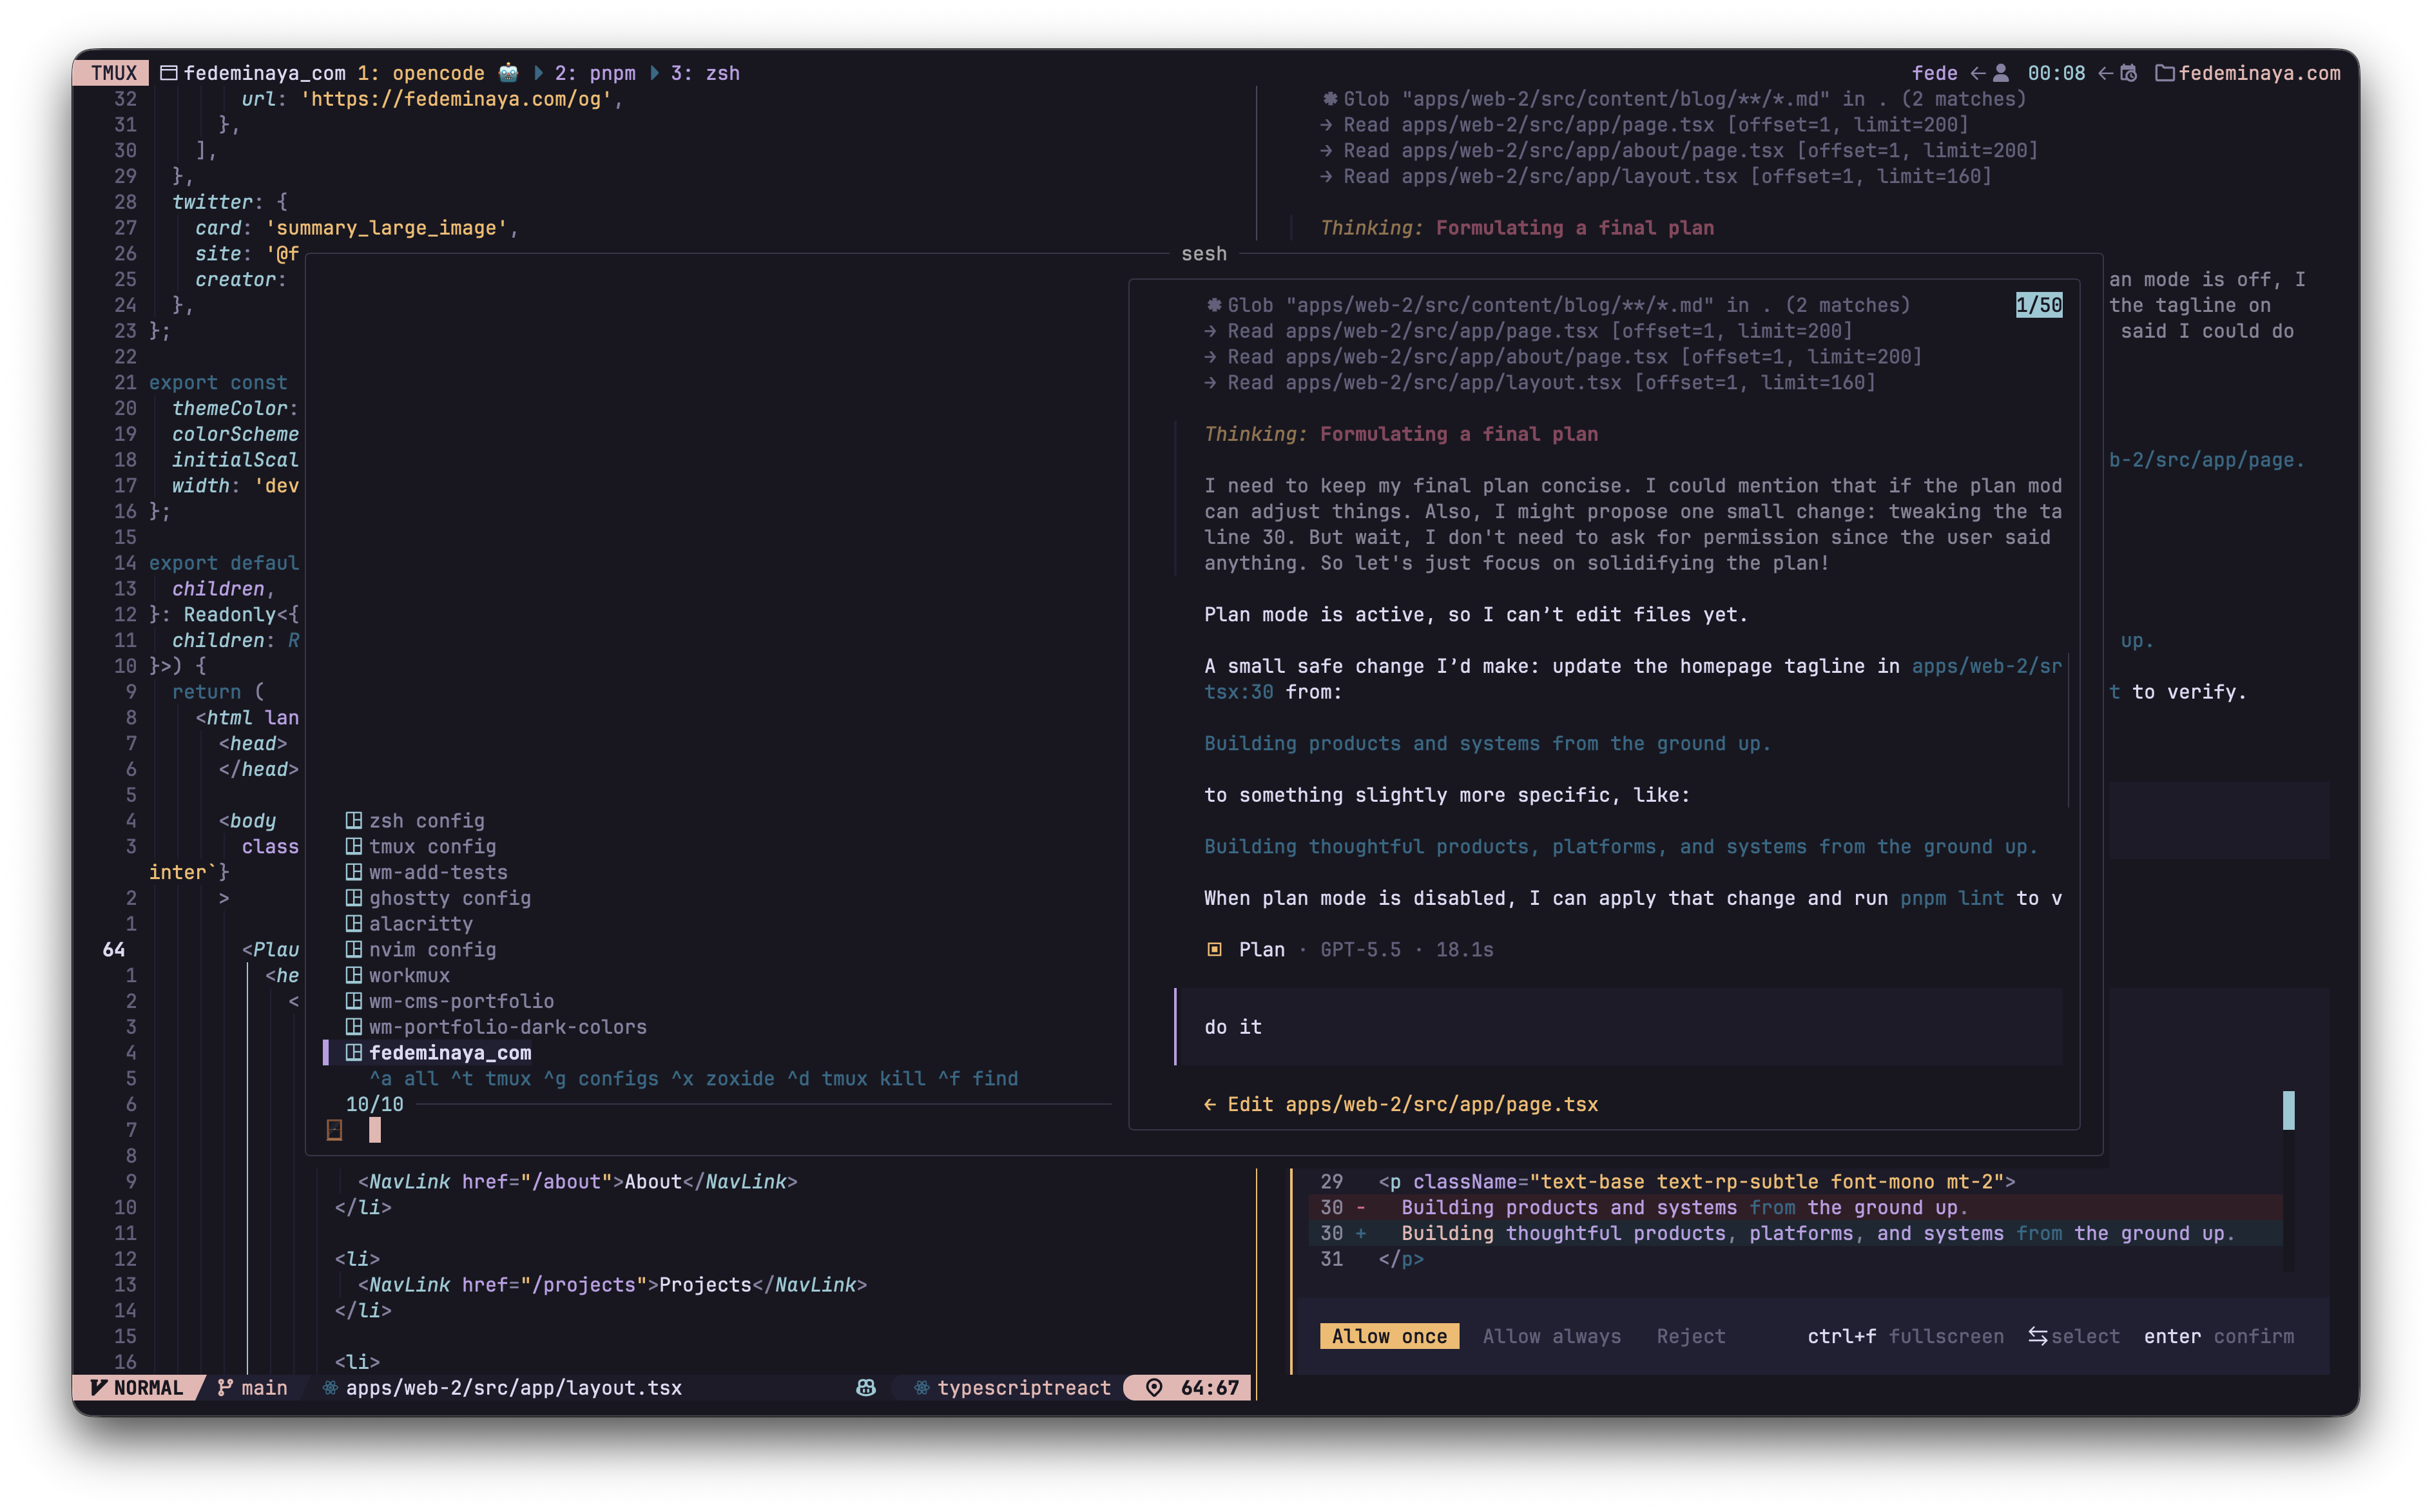Click the session icon beside tmux config
2432x1512 pixels.
354,846
